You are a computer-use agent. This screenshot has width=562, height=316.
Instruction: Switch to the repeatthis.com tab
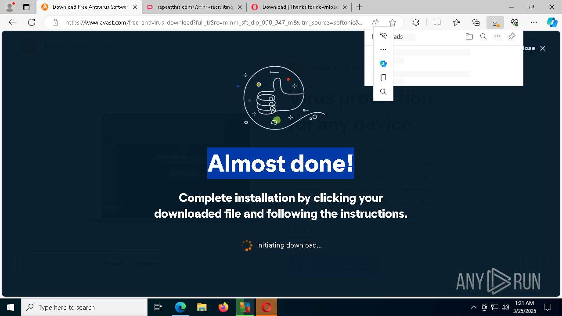pos(194,7)
